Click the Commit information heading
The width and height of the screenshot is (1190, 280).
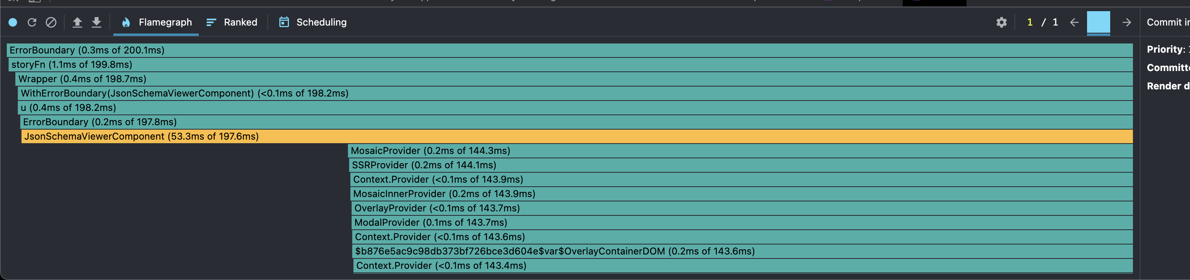tap(1168, 22)
